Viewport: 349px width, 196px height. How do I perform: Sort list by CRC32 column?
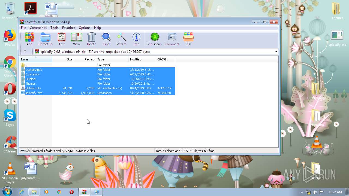tap(165, 59)
